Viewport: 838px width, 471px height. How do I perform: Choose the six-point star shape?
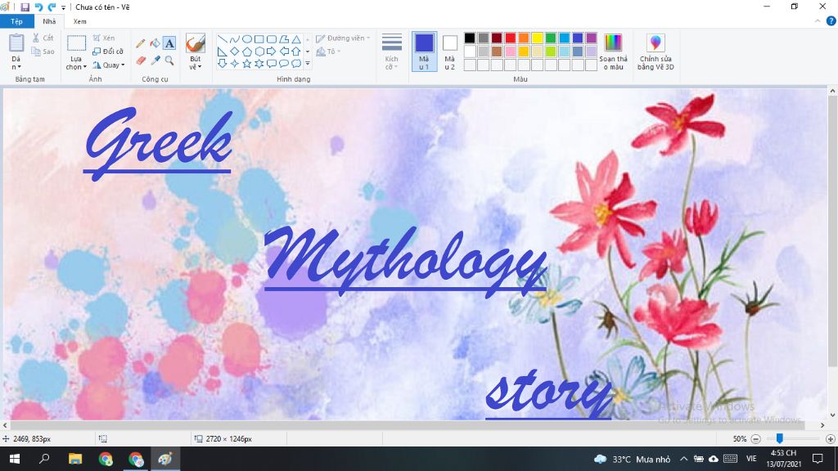[x=259, y=64]
